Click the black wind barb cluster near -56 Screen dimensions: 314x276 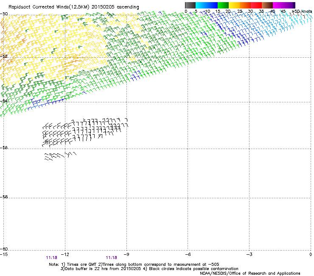[85, 132]
